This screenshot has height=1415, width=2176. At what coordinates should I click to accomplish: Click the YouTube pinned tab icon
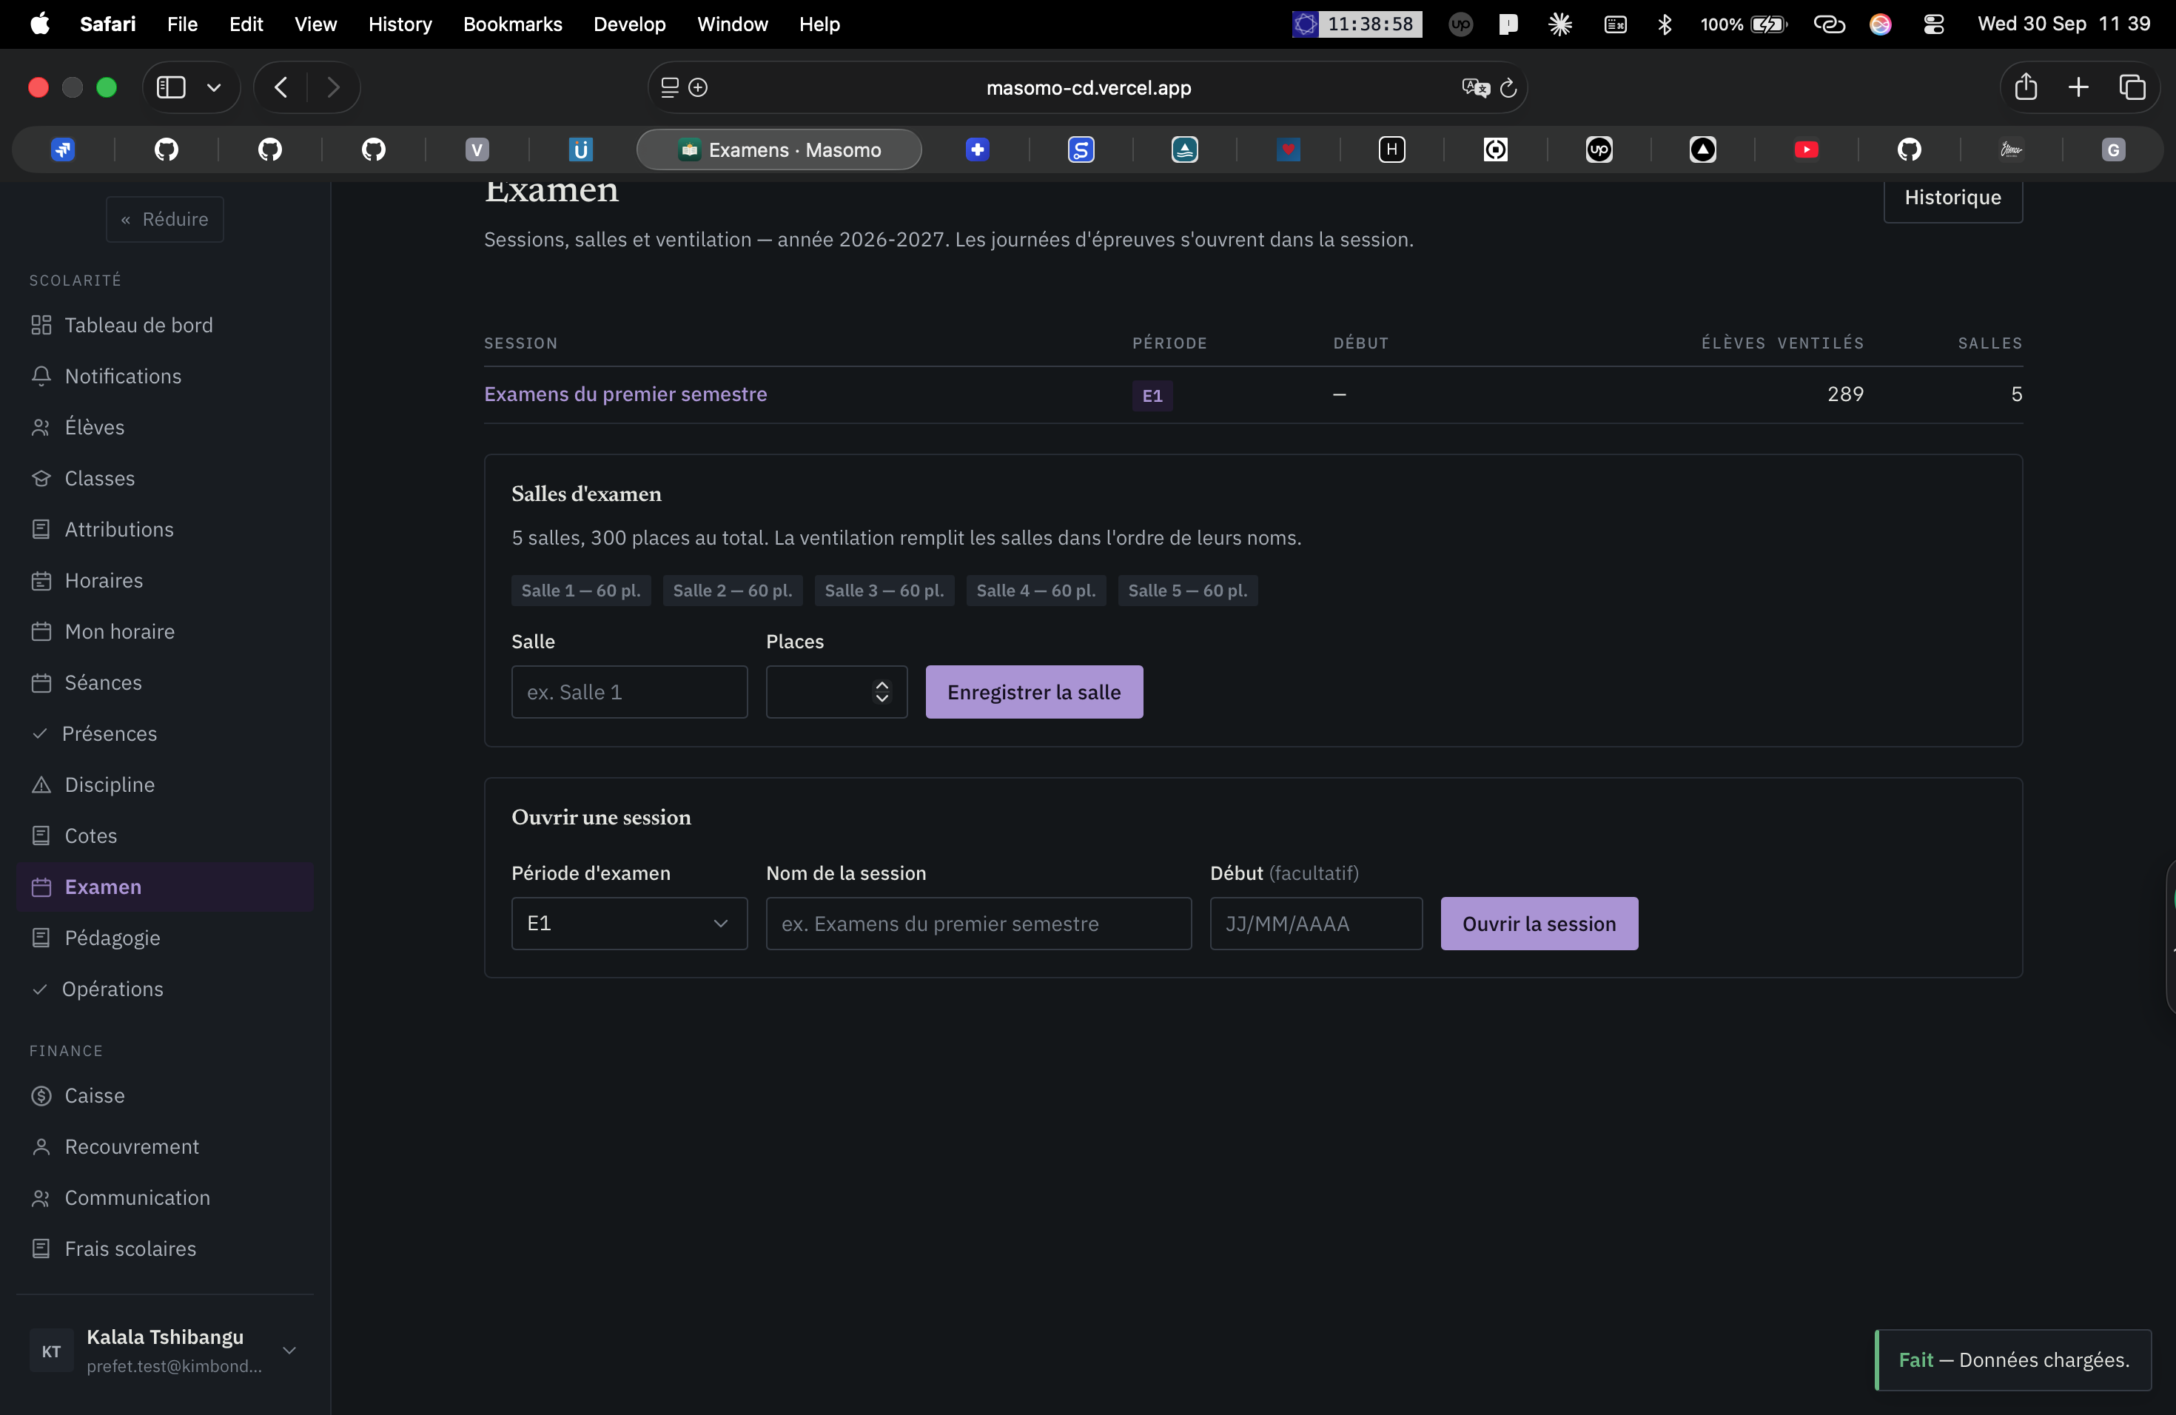[1806, 149]
